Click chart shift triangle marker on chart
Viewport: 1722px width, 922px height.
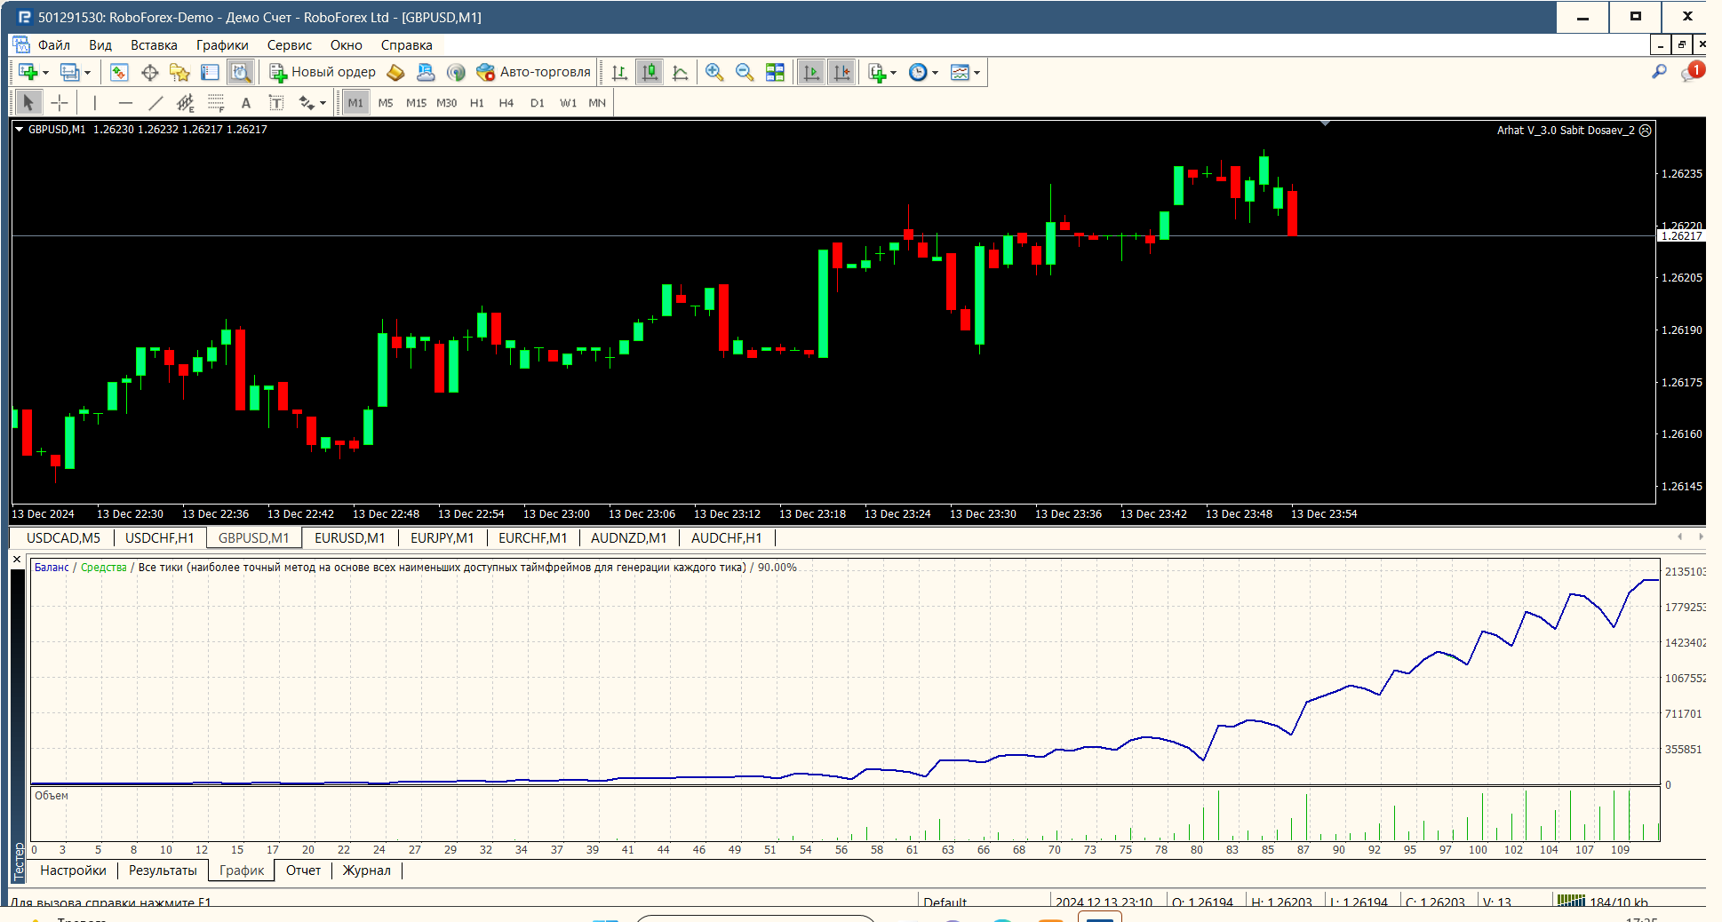[1325, 123]
